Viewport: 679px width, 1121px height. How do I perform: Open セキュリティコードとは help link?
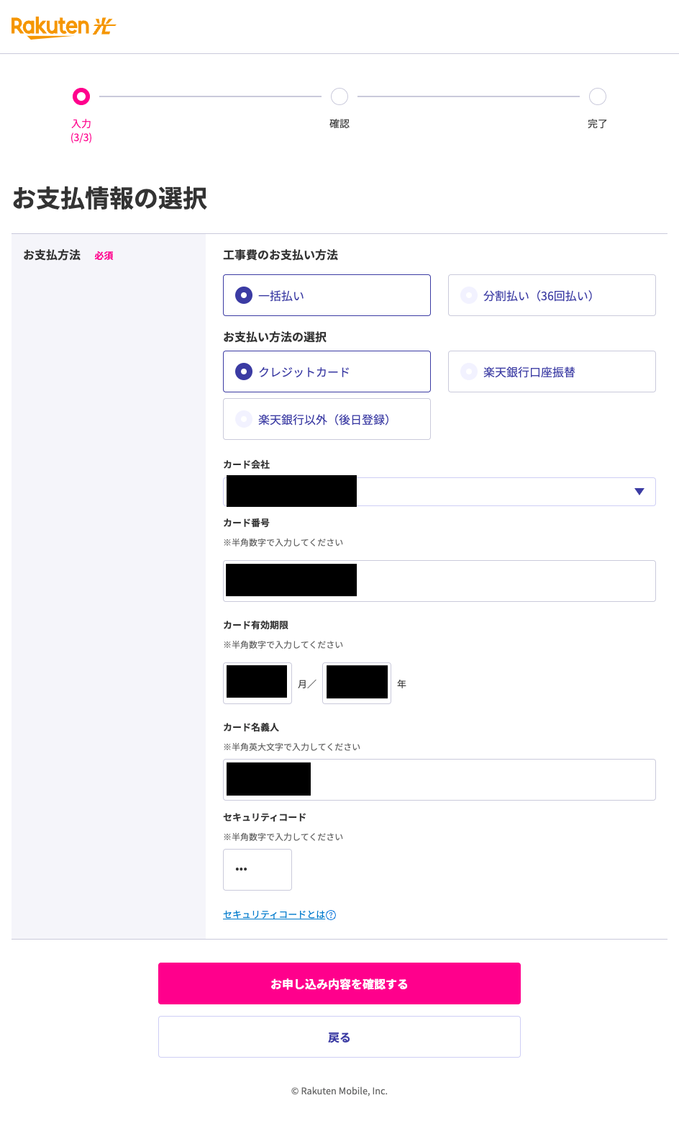[274, 915]
